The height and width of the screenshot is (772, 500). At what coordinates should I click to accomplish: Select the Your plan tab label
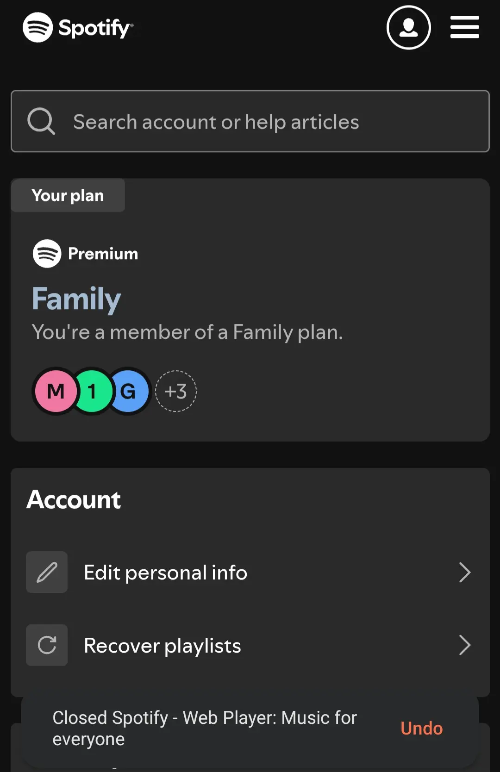point(68,195)
